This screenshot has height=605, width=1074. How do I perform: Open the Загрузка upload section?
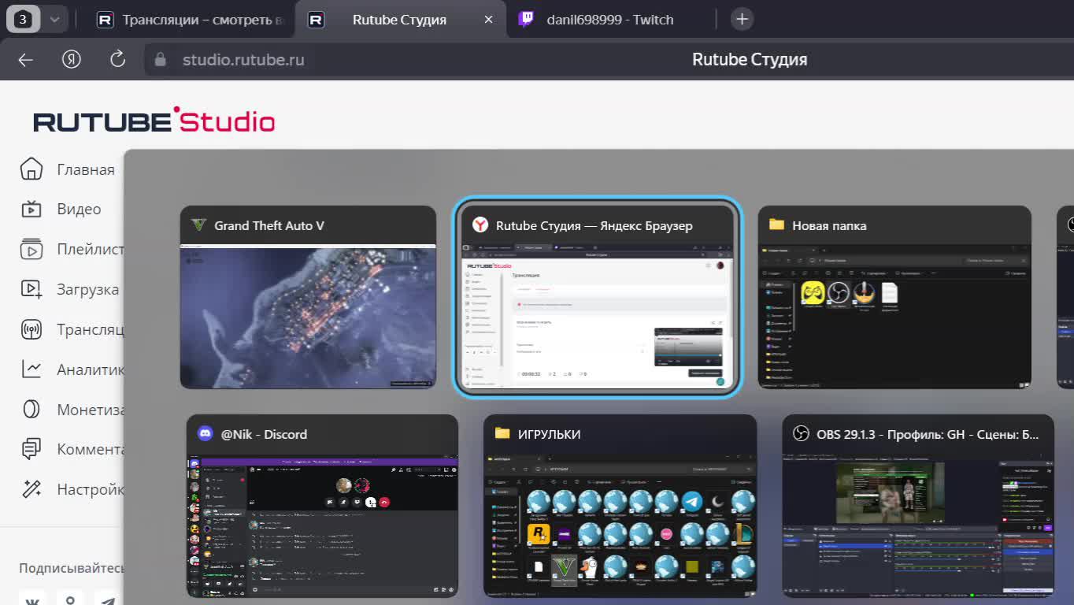pyautogui.click(x=70, y=289)
